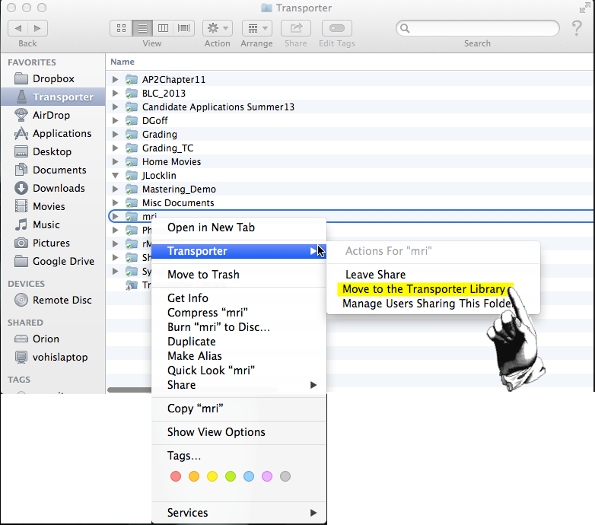Choose Duplicate in context menu

point(239,342)
